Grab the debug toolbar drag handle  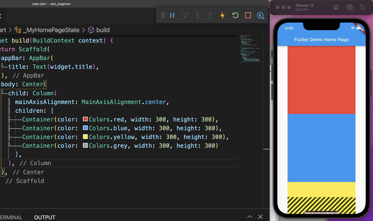(x=163, y=15)
